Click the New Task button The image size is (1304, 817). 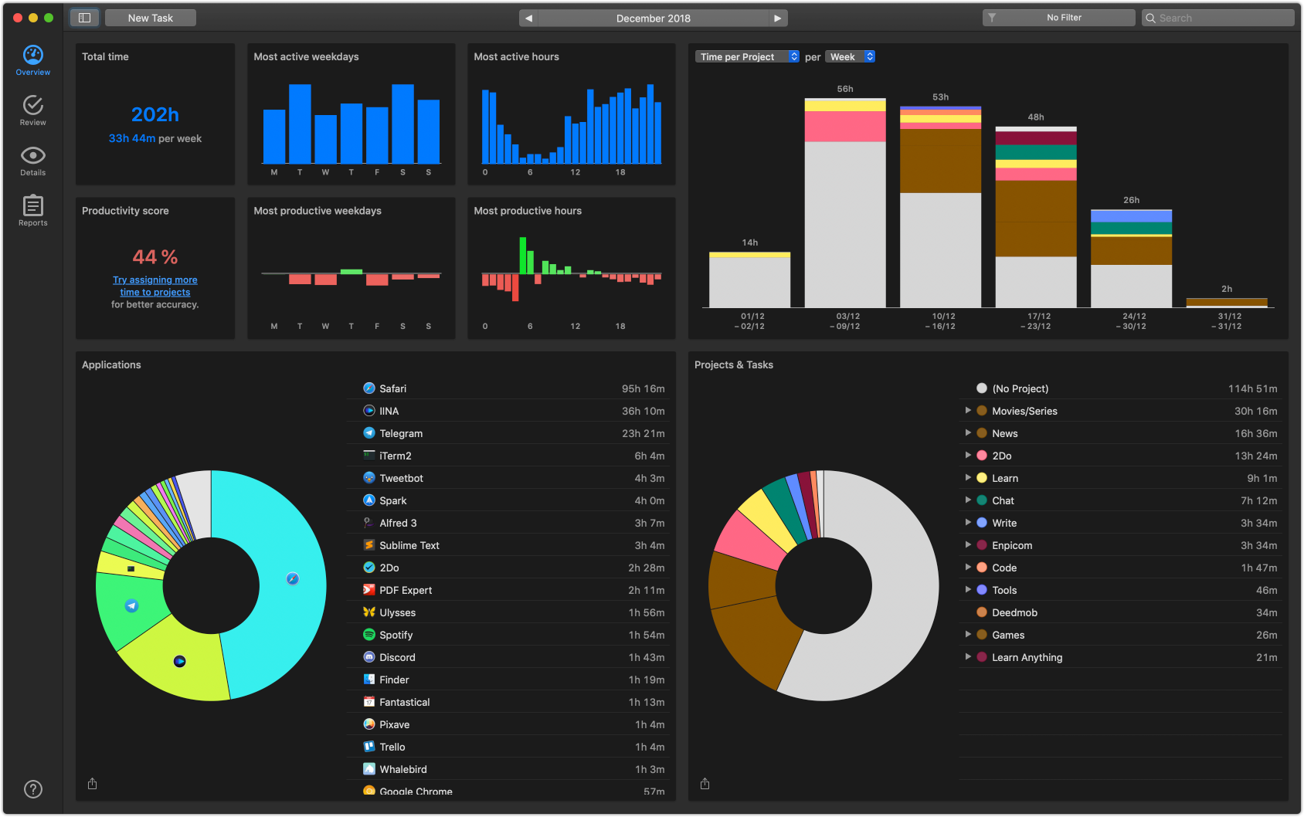tap(151, 18)
